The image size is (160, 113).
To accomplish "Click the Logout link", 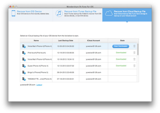I will pos(39,85).
